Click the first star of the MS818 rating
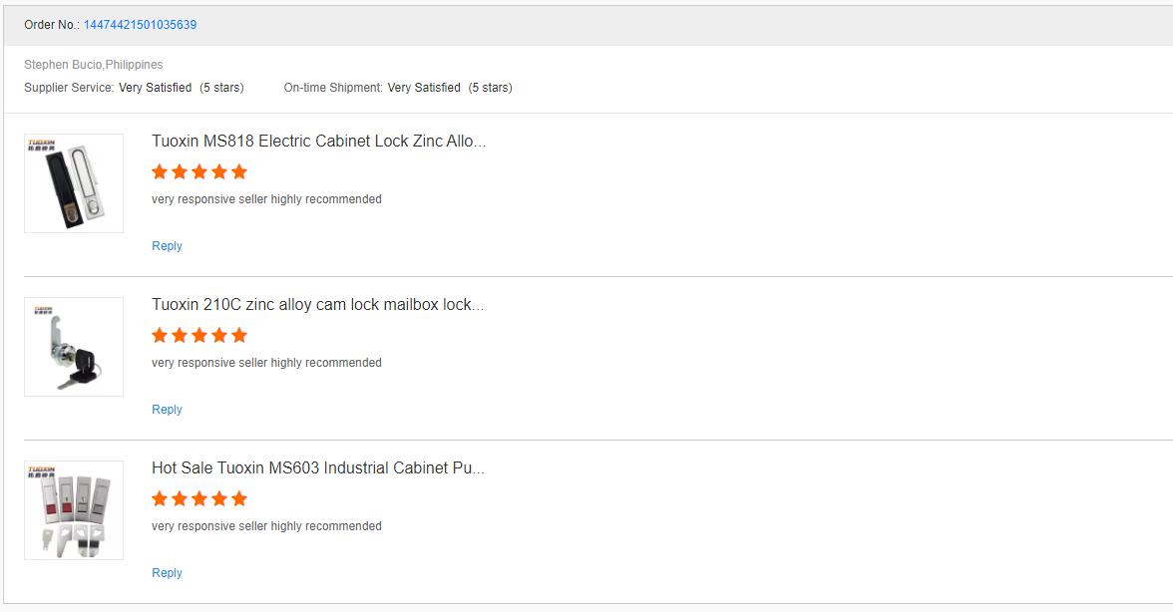 160,171
